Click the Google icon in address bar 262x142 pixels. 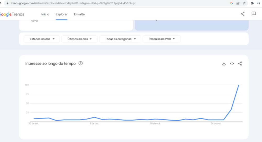point(232,3)
